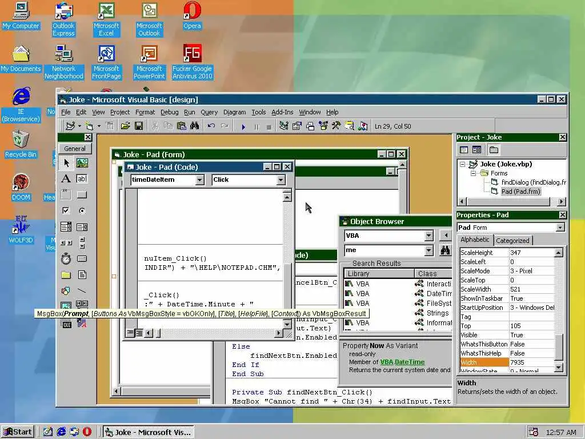Open the Add Project dropdown arrow
This screenshot has height=439, width=585.
(79, 126)
